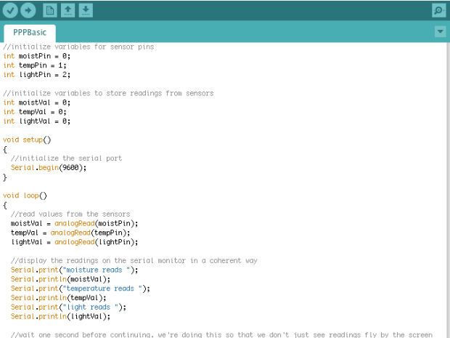Click line Serial.print("temperature reads ")
The height and width of the screenshot is (338, 450).
pos(81,289)
